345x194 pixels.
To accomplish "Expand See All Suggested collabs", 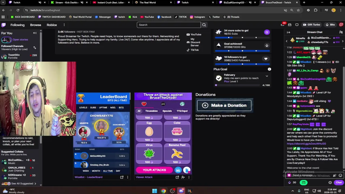I will point(23,183).
